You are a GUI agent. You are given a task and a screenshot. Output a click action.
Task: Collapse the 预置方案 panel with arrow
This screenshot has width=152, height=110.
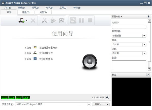(149, 16)
